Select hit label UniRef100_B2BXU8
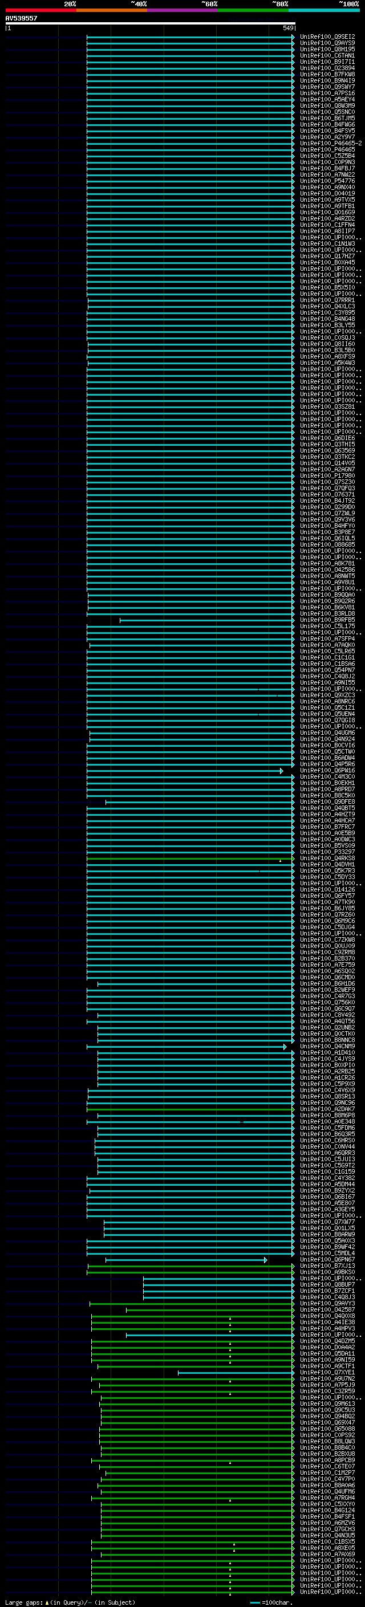 point(327,1454)
